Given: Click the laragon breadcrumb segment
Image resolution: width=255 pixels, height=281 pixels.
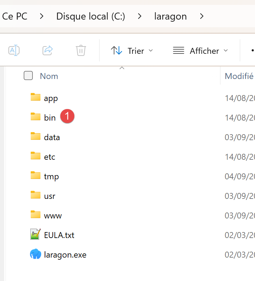Looking at the screenshot, I should [x=171, y=17].
